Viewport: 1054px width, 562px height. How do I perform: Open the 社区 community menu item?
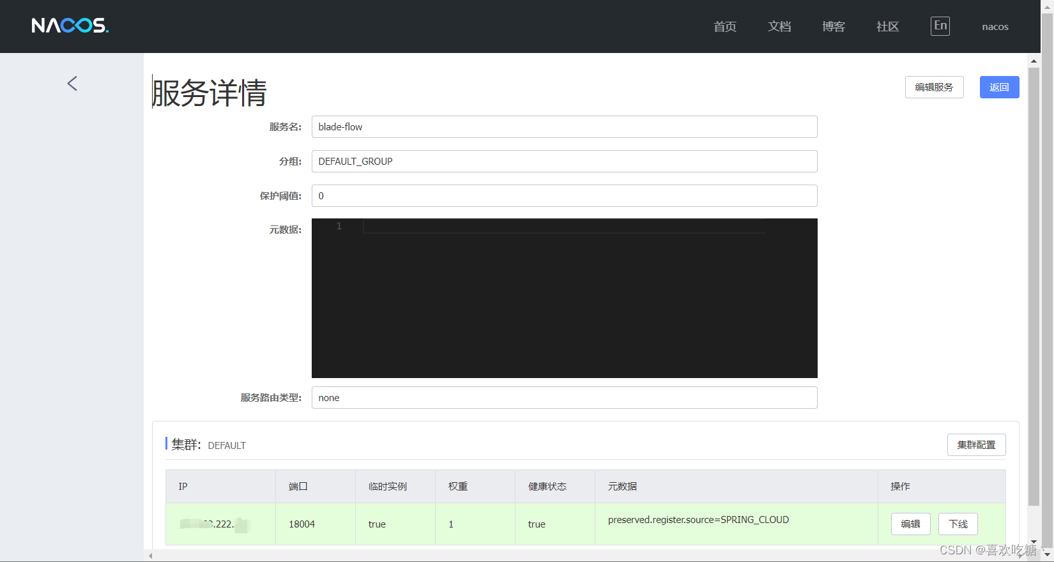click(x=888, y=26)
